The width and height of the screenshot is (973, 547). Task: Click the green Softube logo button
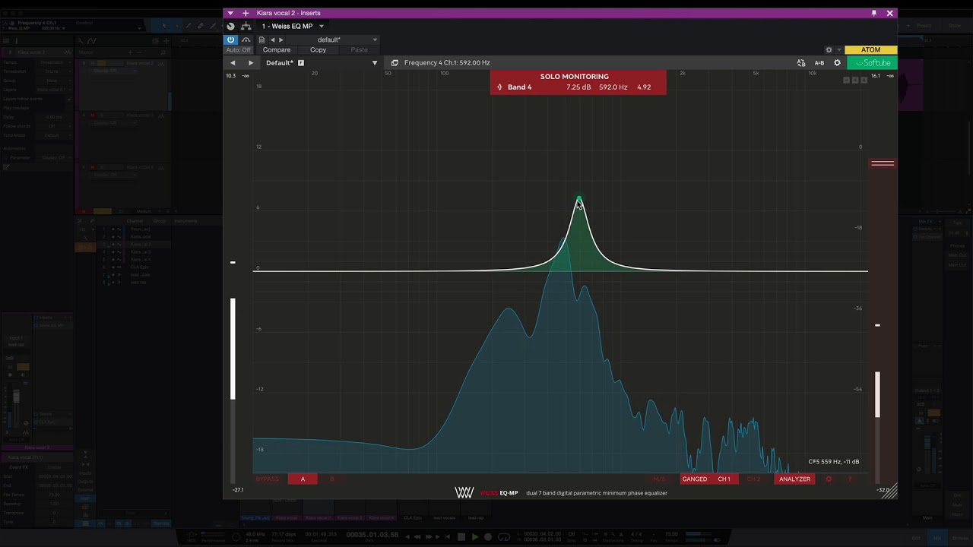[x=873, y=63]
